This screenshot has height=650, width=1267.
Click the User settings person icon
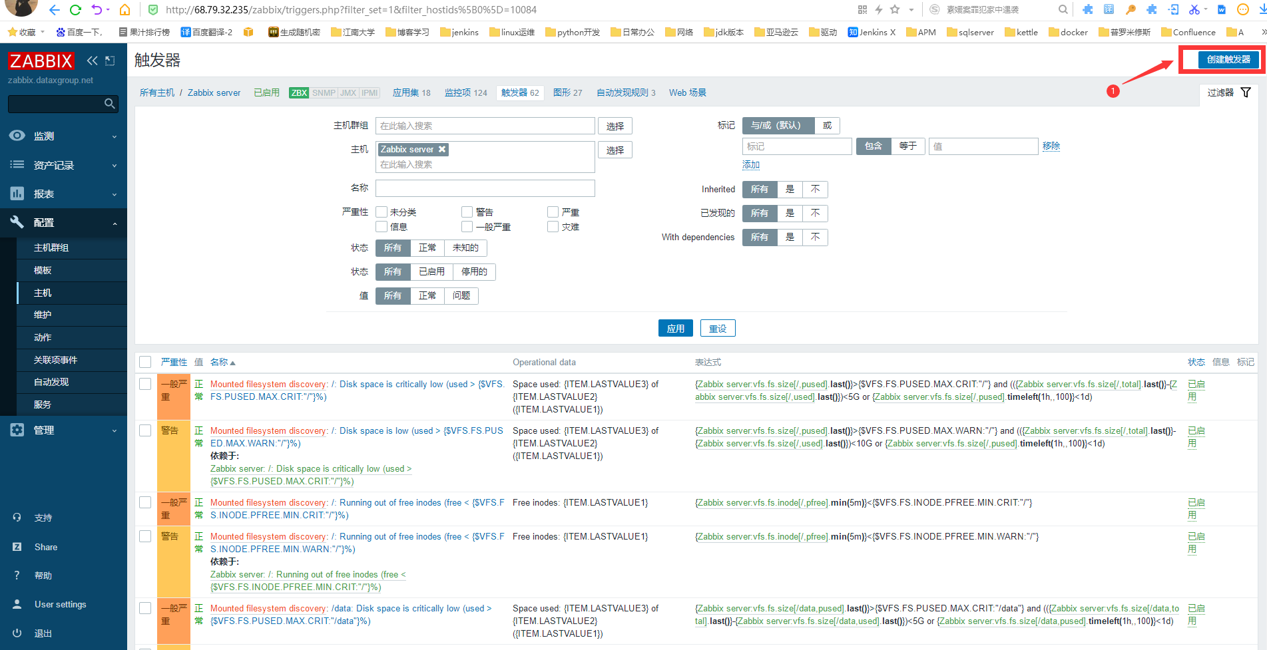pyautogui.click(x=17, y=604)
